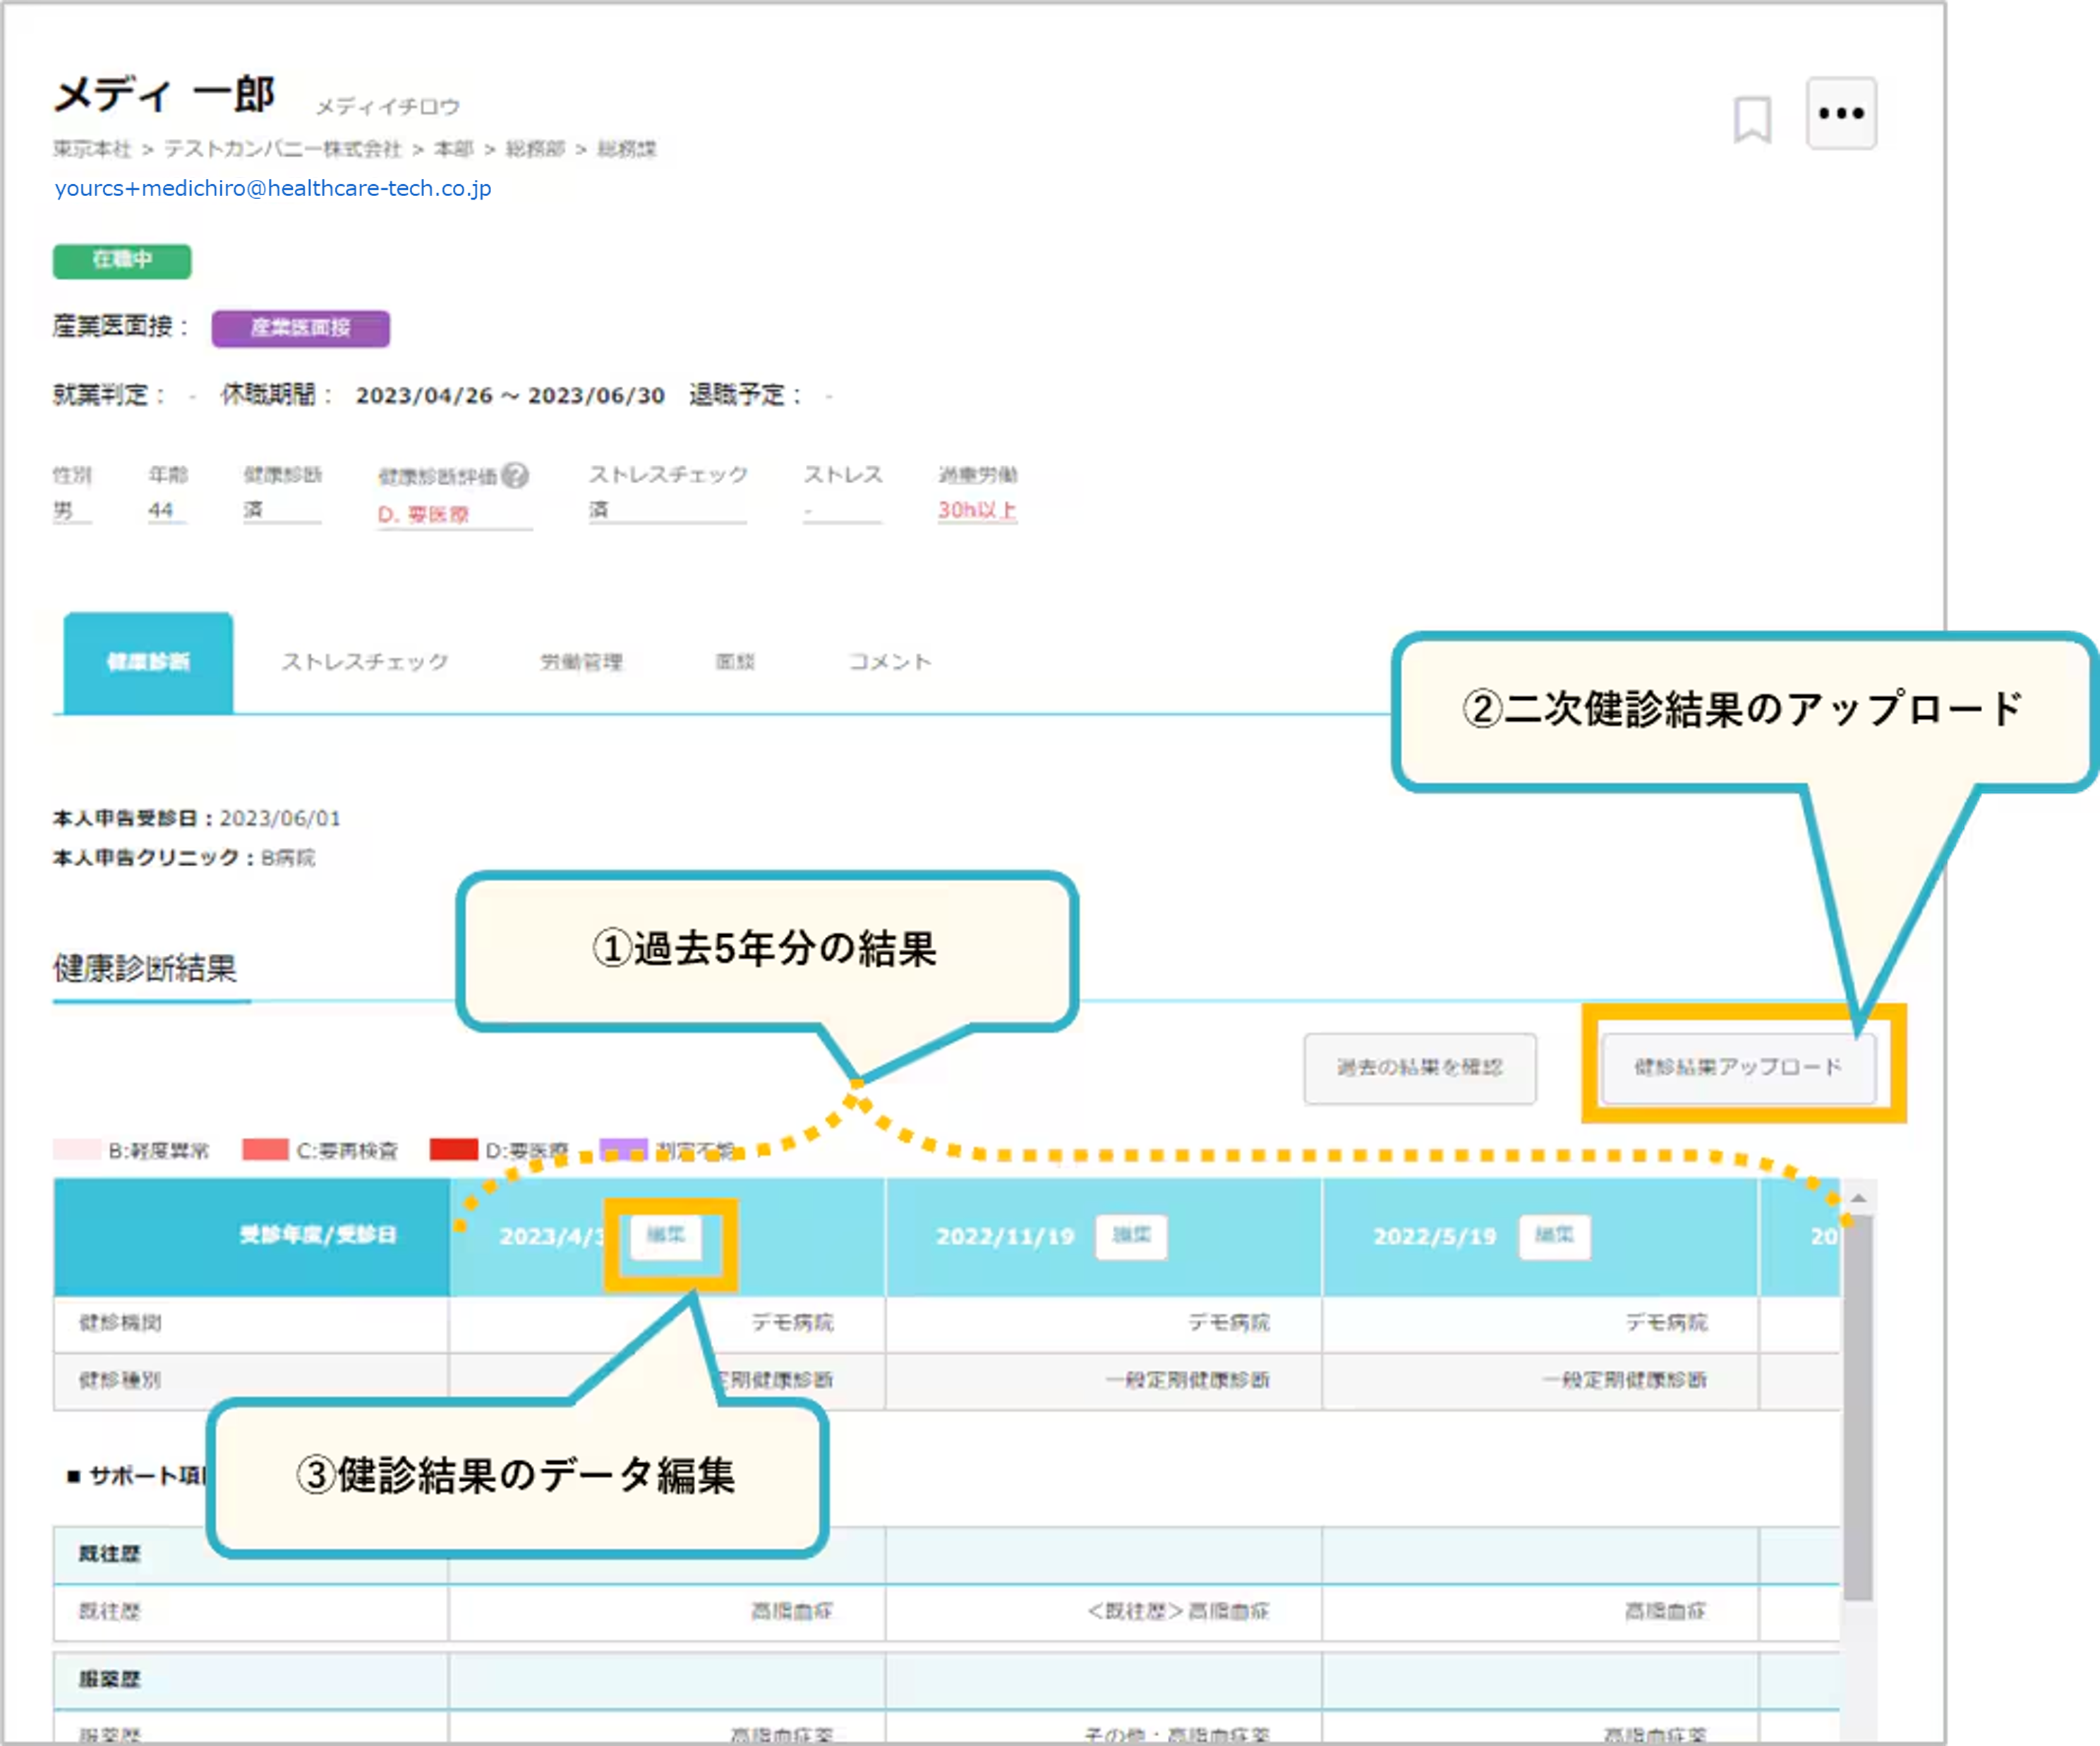Open the コメント tab
2100x1746 pixels.
click(890, 662)
